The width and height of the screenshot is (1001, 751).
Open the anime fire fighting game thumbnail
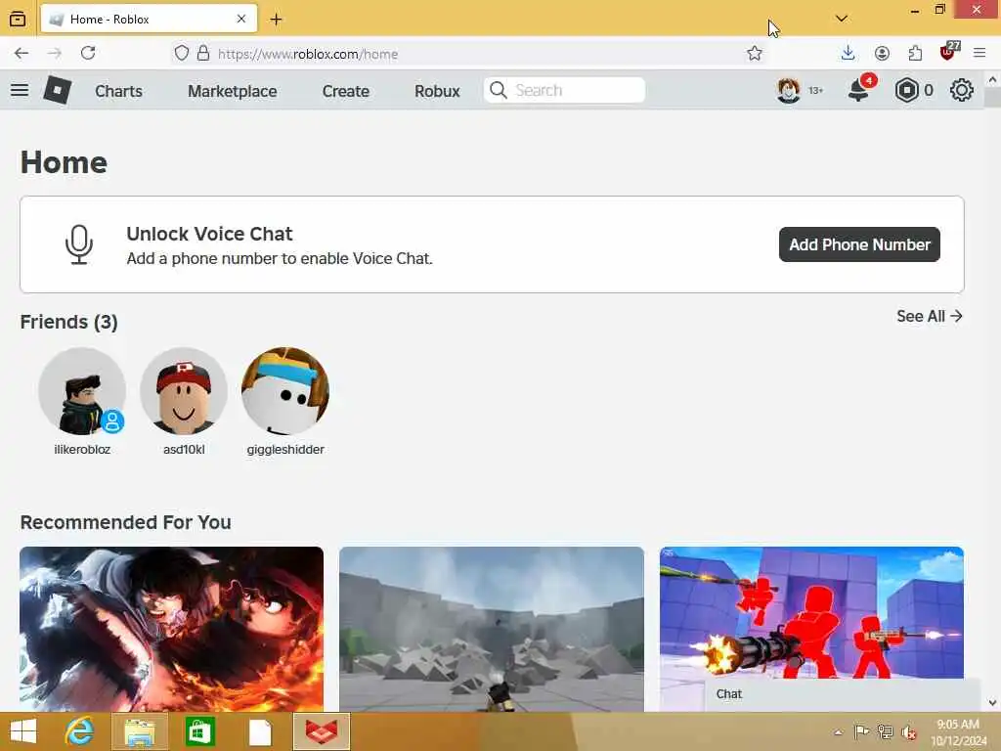point(172,629)
